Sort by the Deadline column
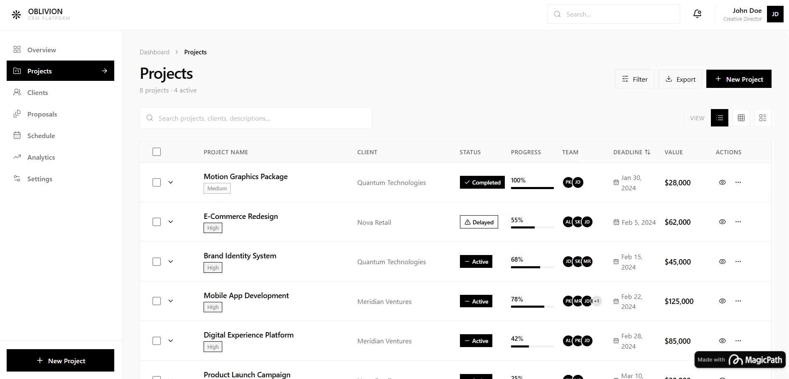The image size is (789, 379). (632, 152)
